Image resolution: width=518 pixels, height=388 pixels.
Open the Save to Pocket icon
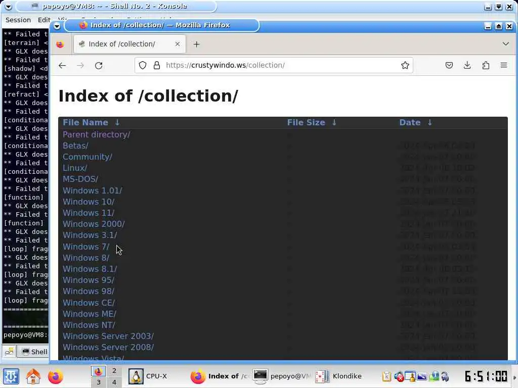449,65
